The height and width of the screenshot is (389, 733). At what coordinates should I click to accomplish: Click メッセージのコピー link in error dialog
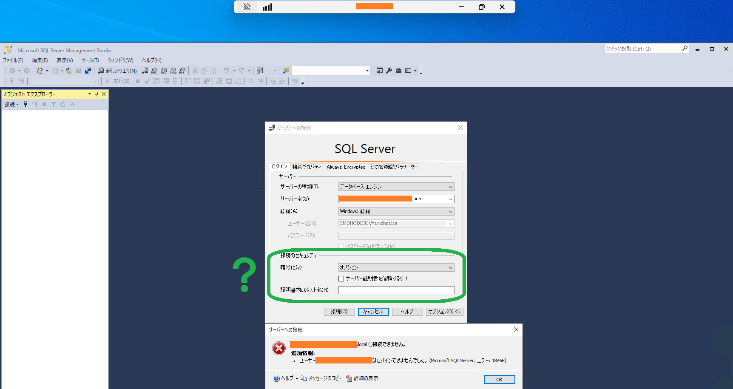325,378
